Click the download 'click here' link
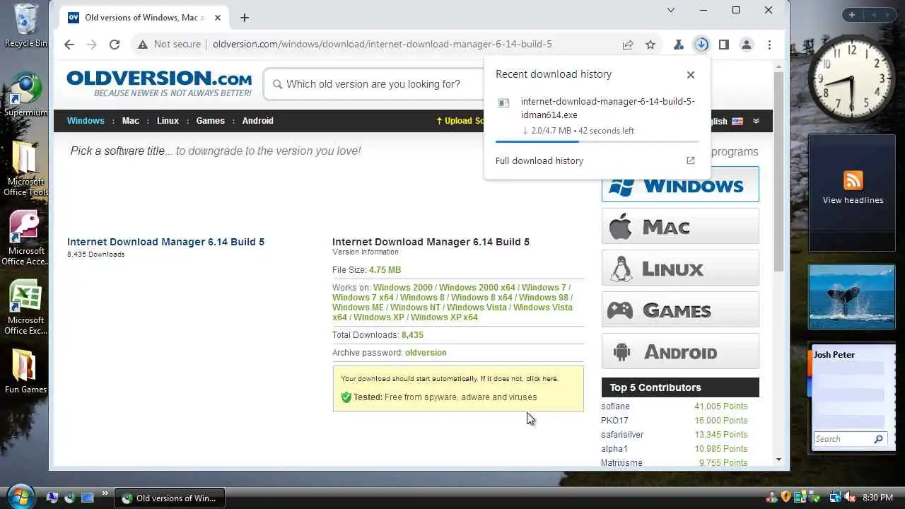The height and width of the screenshot is (509, 905). 542,379
